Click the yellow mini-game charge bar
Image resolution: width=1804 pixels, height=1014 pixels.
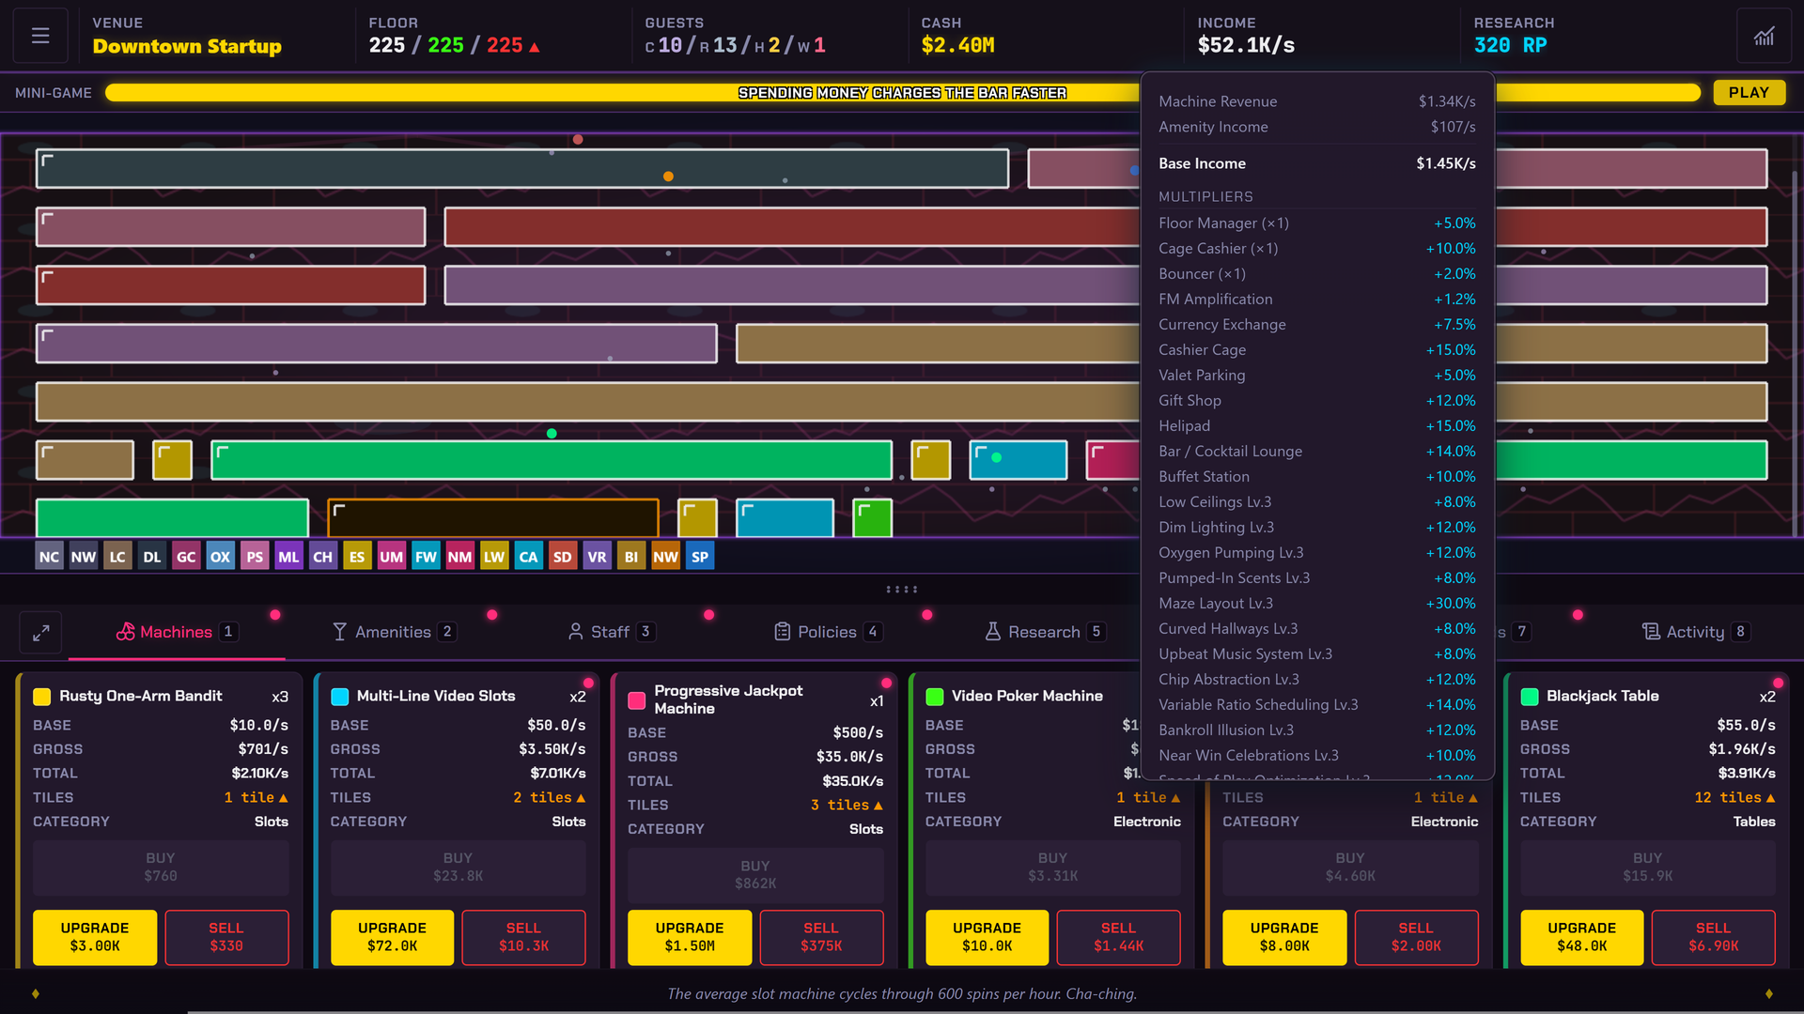tap(902, 92)
